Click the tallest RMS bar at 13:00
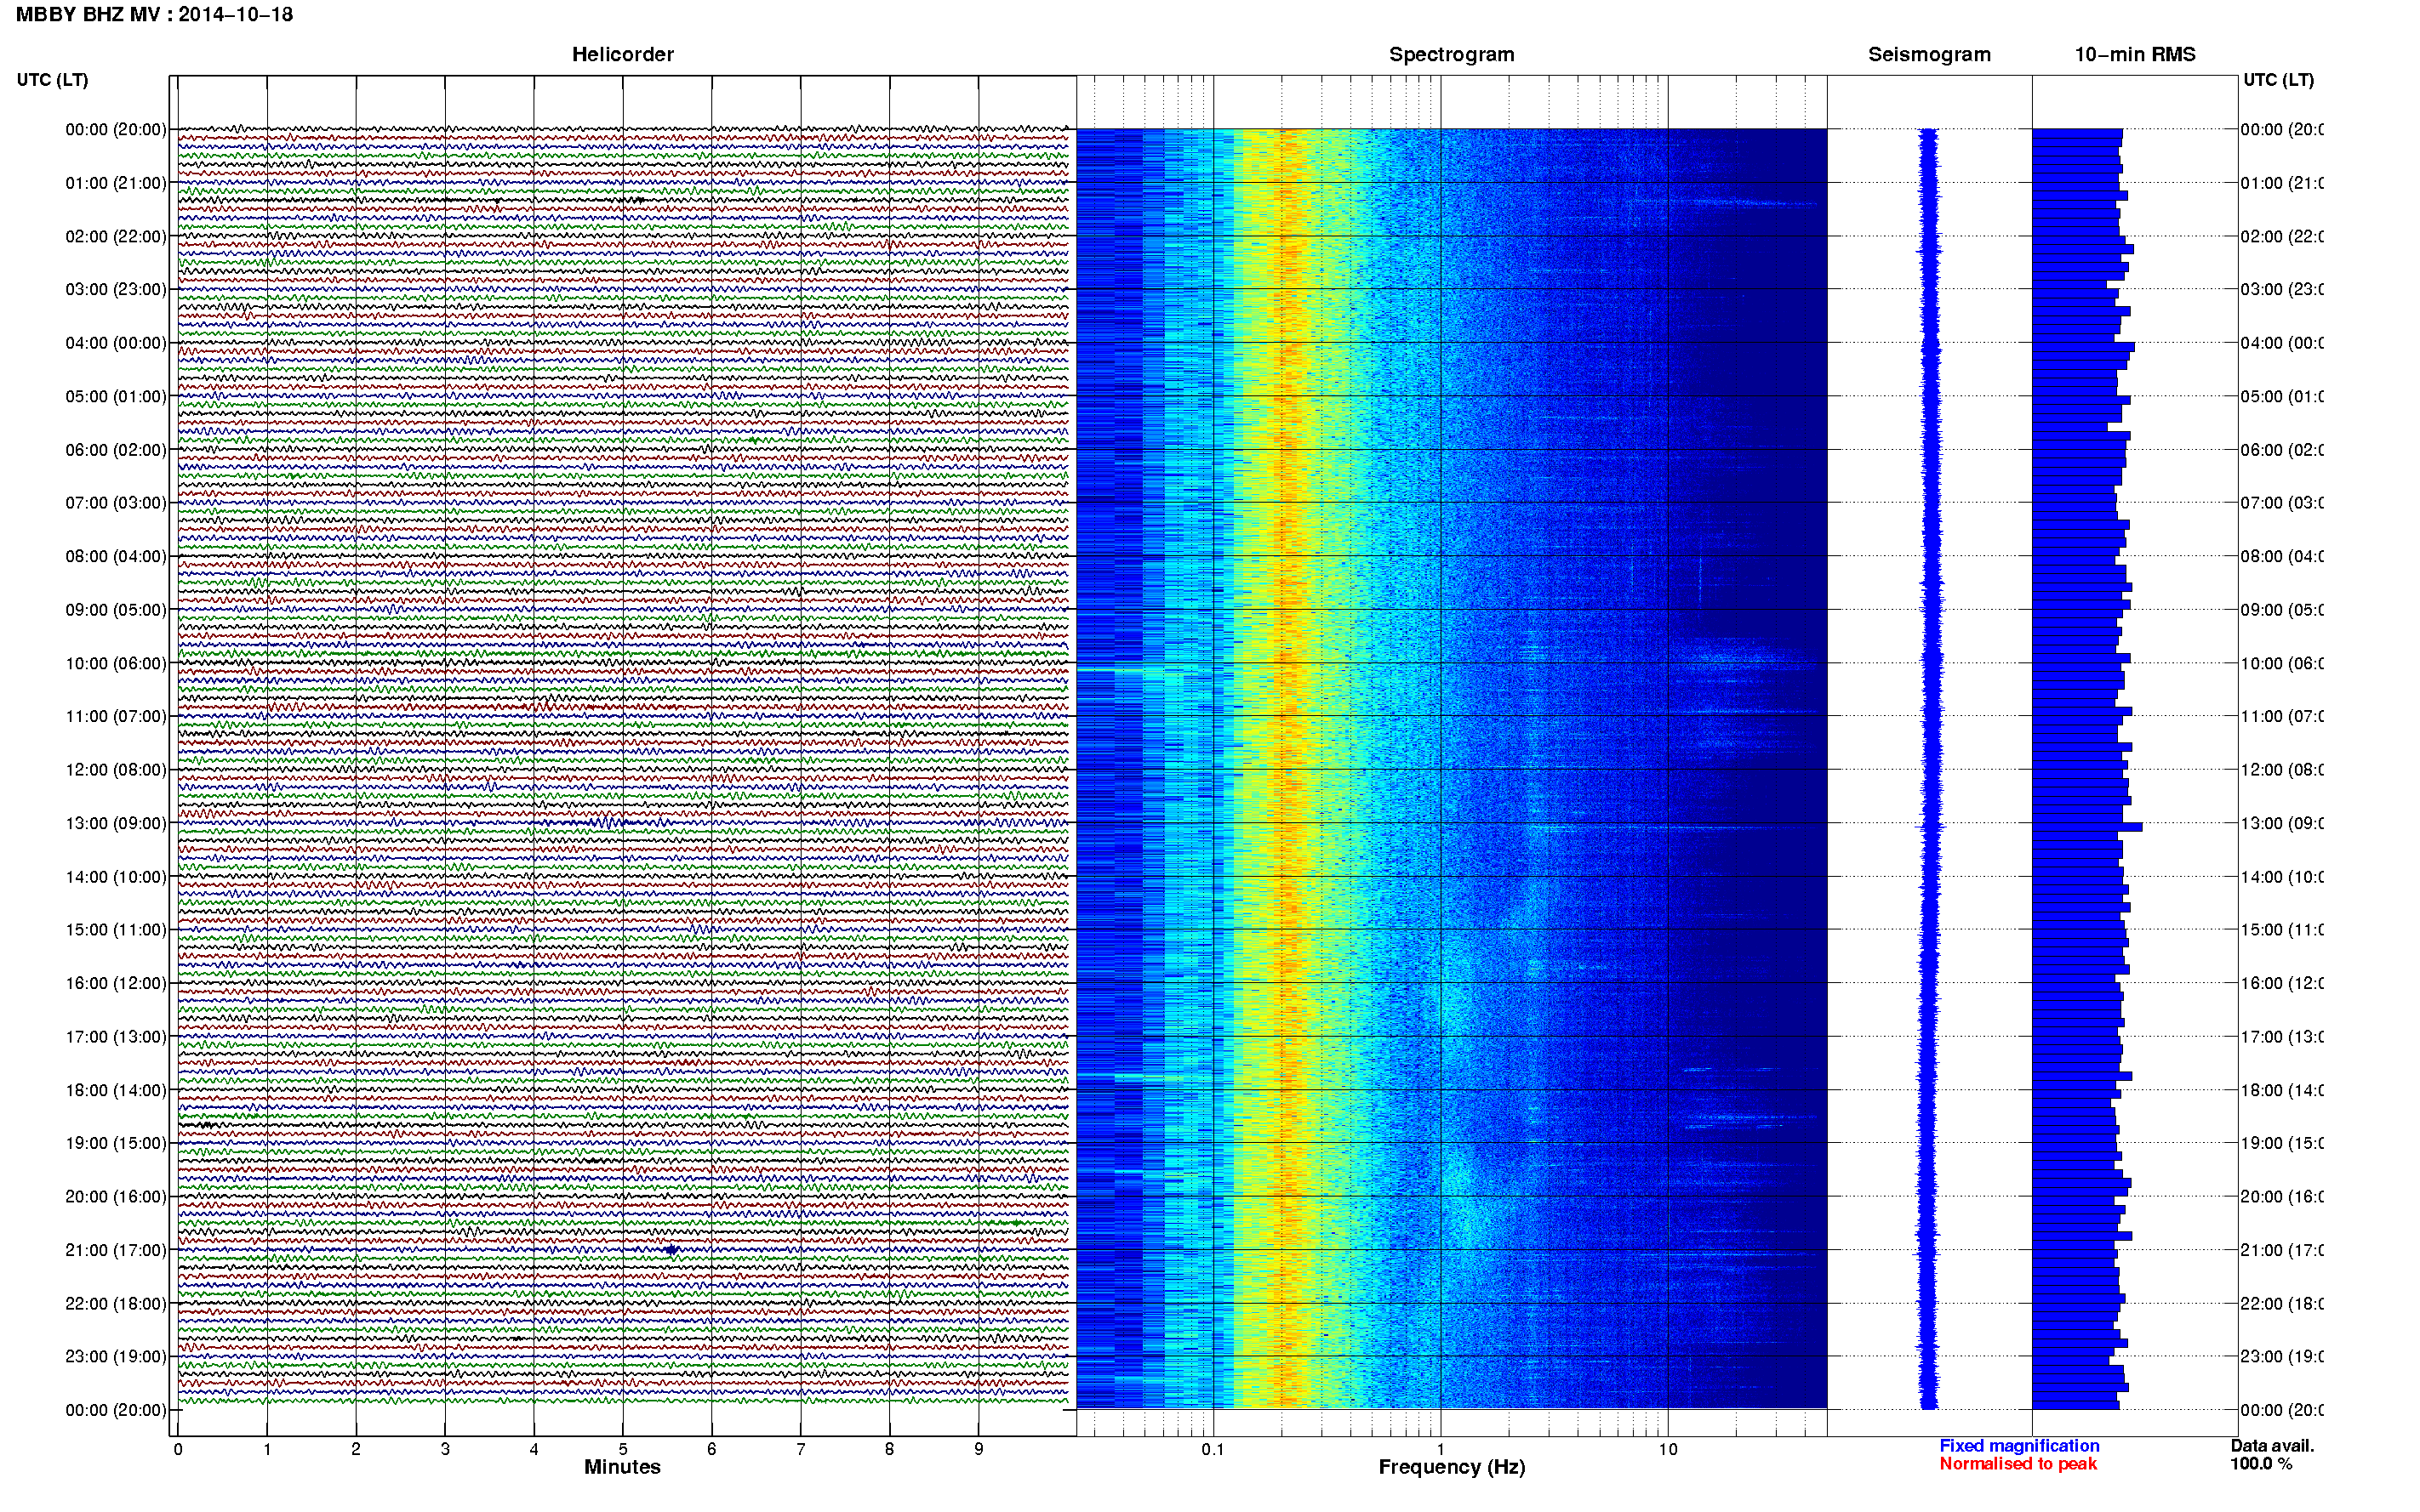 [x=2086, y=827]
